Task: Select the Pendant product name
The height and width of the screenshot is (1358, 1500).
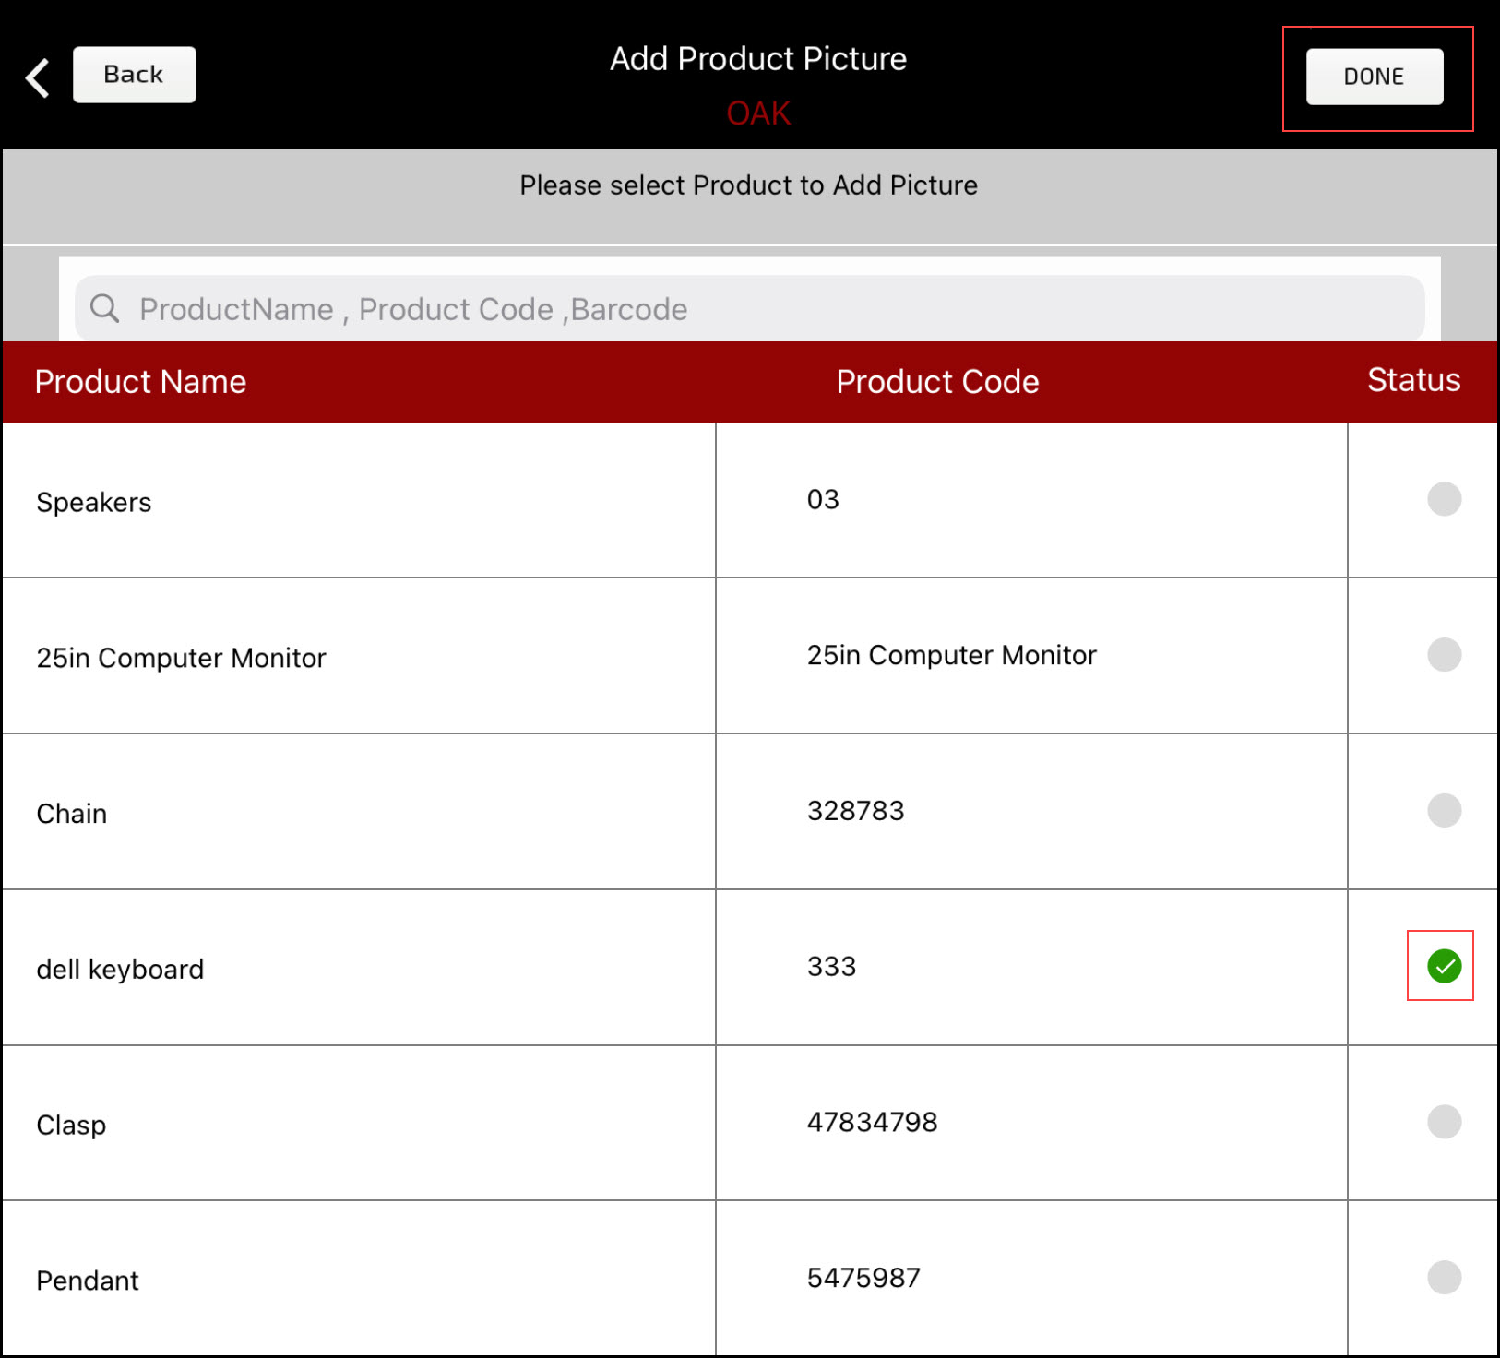Action: [x=88, y=1281]
